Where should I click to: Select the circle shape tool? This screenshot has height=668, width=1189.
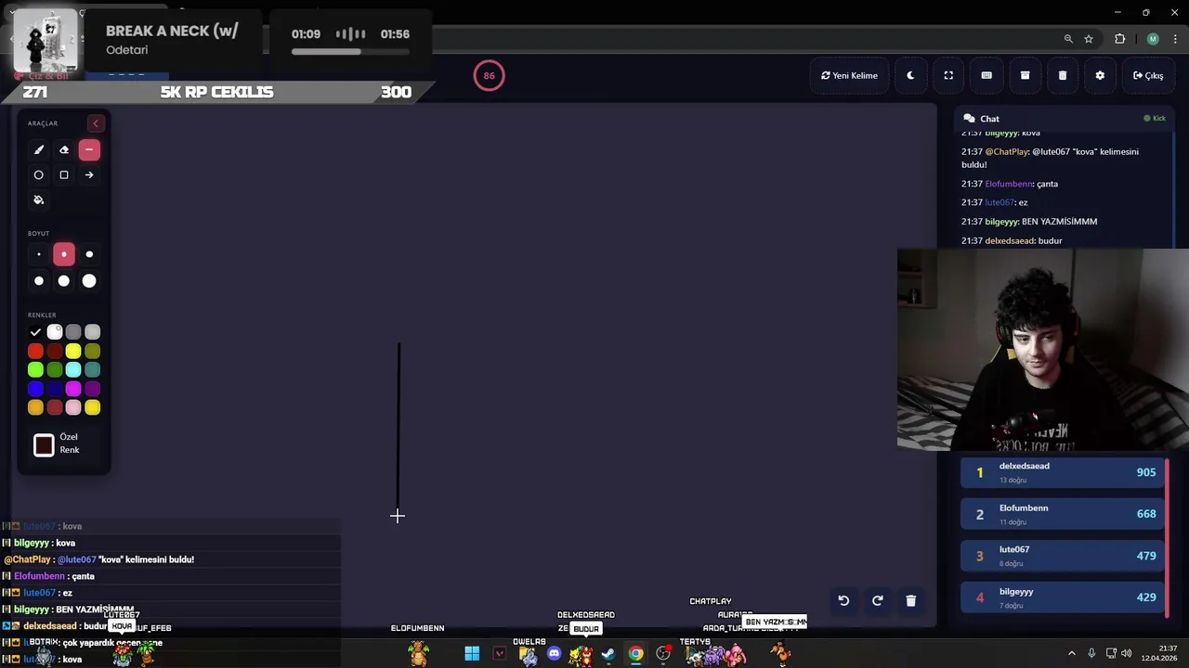click(x=39, y=174)
